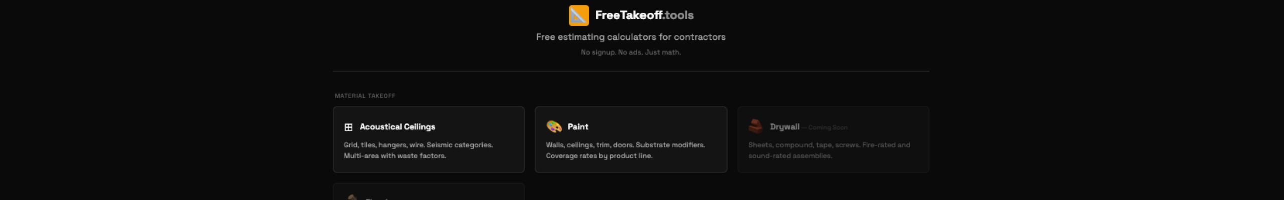Click "Walls, ceilings, trim, doors" description line
This screenshot has width=1284, height=200.
[x=625, y=145]
